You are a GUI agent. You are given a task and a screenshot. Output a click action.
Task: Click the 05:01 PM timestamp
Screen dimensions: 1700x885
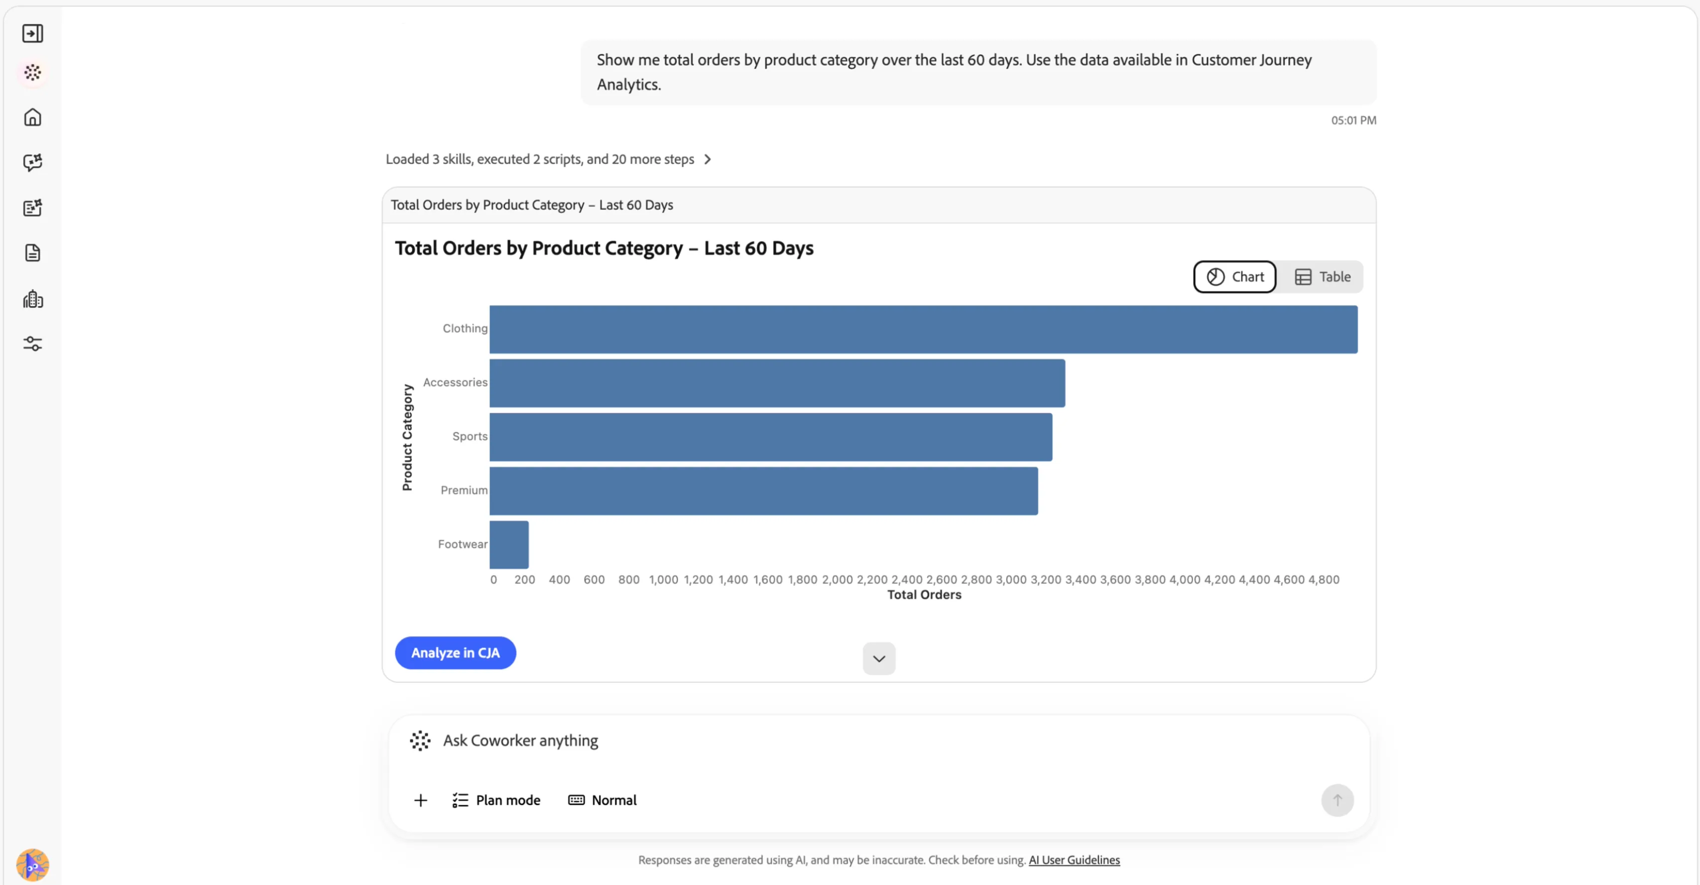[x=1353, y=120]
